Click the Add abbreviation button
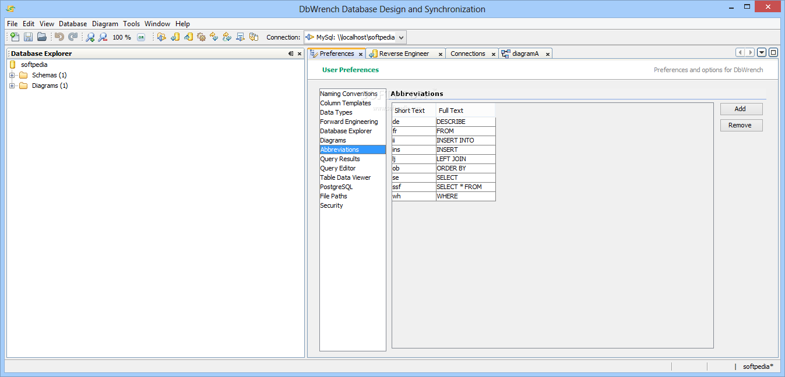This screenshot has width=785, height=377. [740, 109]
